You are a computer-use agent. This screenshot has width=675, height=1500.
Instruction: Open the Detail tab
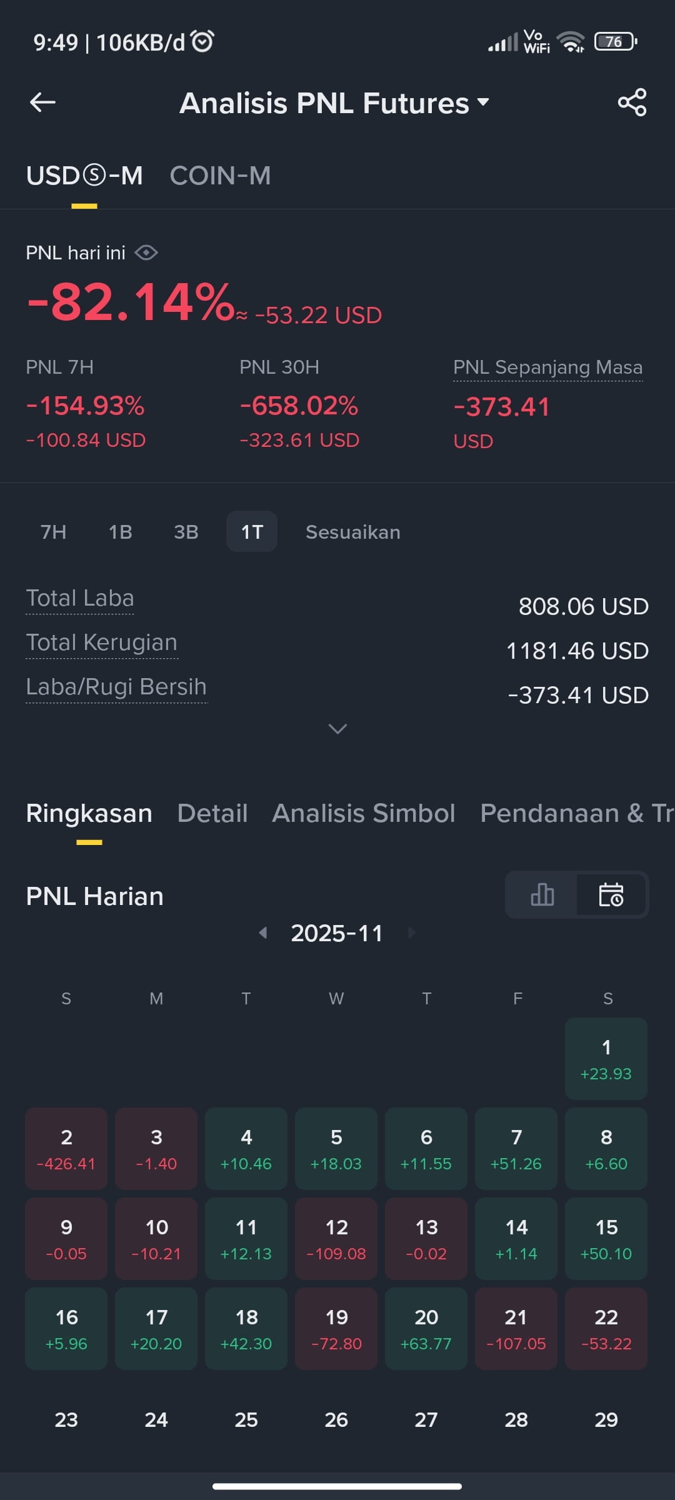pos(212,813)
